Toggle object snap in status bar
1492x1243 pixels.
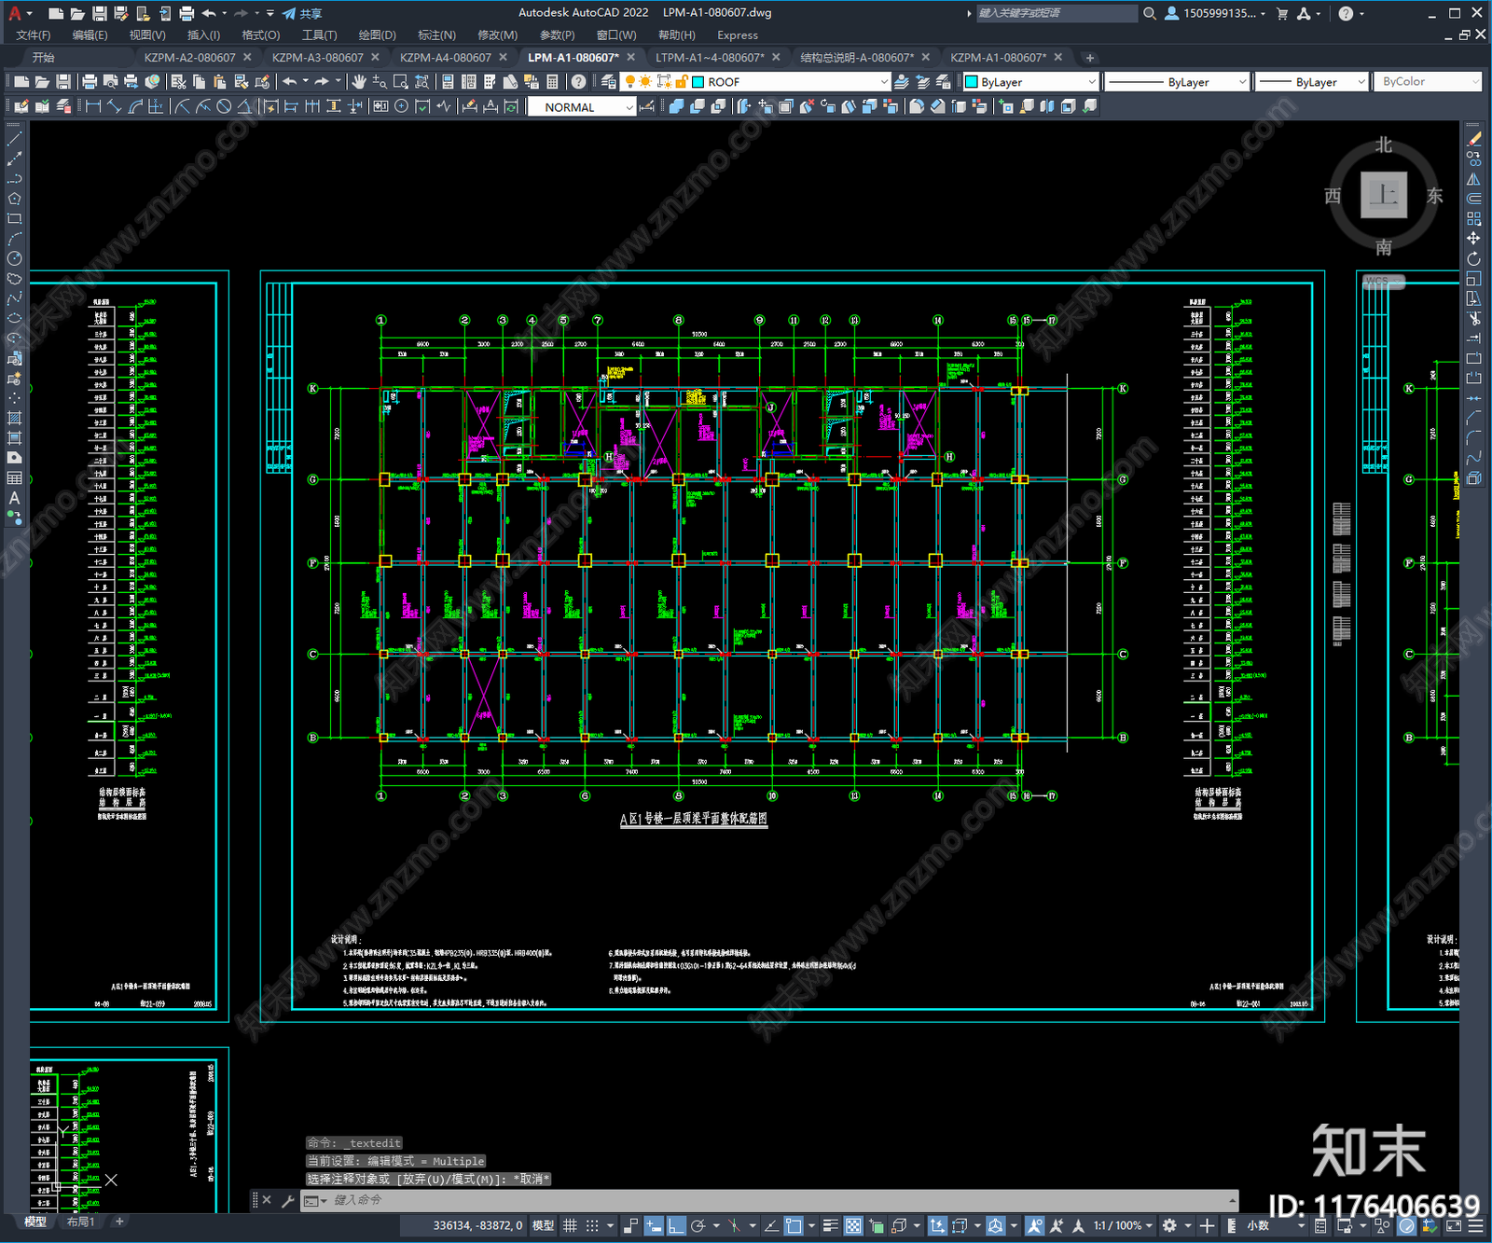tap(793, 1225)
